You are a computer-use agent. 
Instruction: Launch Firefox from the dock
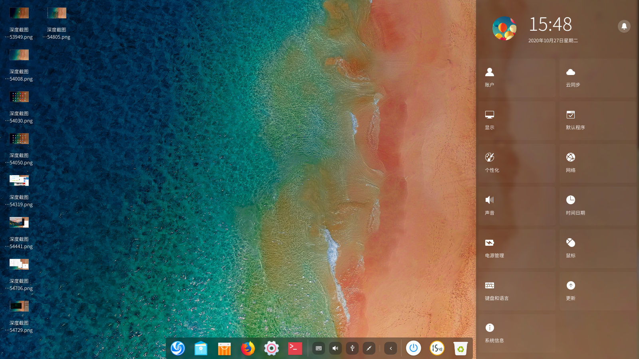tap(248, 348)
